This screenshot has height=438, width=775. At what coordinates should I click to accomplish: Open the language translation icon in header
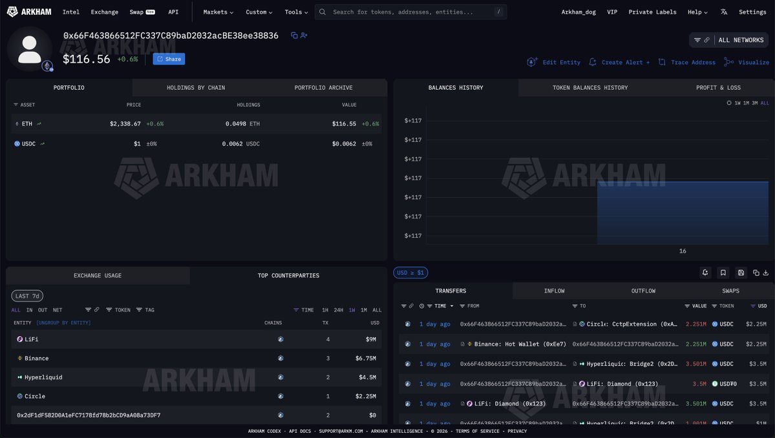pyautogui.click(x=724, y=12)
